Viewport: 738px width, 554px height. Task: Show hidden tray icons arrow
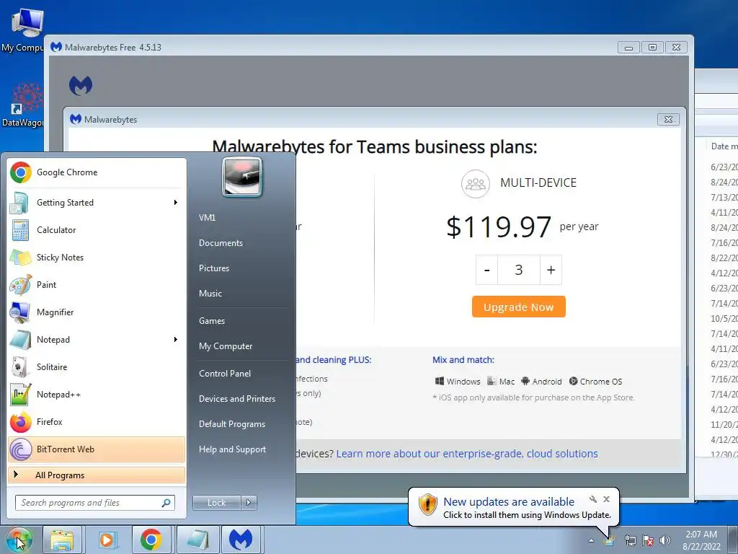click(591, 541)
